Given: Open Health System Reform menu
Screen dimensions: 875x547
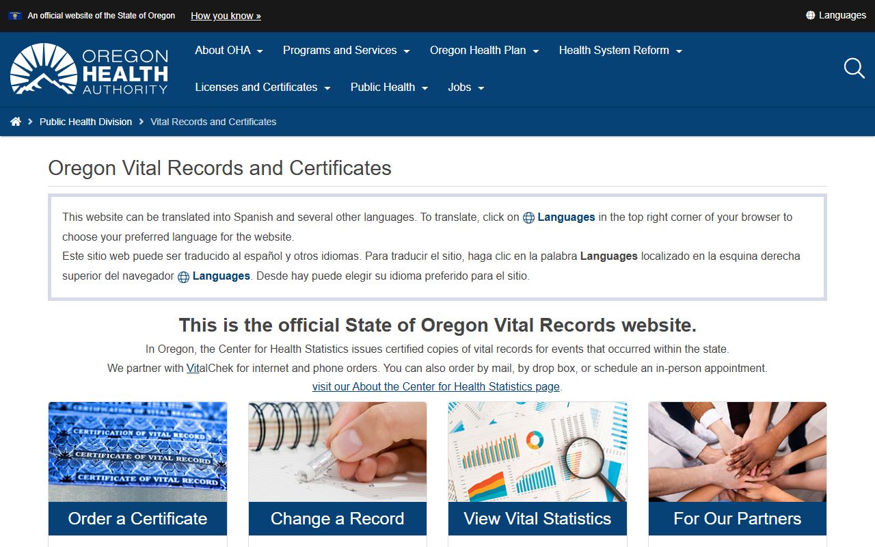Looking at the screenshot, I should tap(621, 50).
